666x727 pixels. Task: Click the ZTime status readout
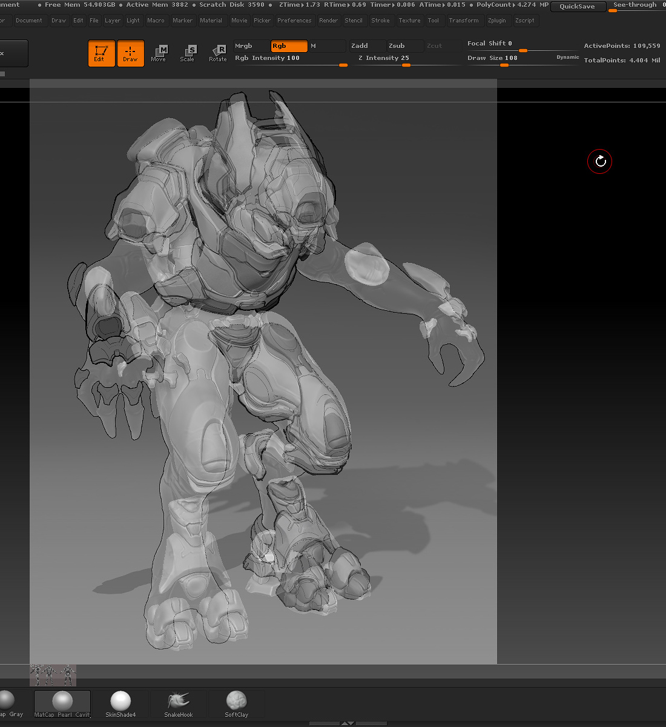point(300,5)
